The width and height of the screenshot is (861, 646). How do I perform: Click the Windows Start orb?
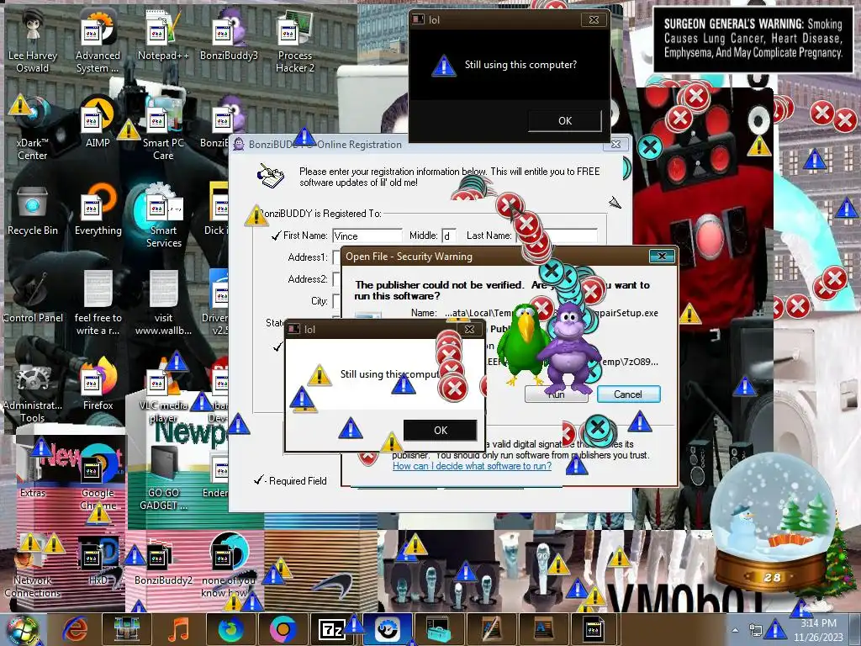click(x=22, y=630)
